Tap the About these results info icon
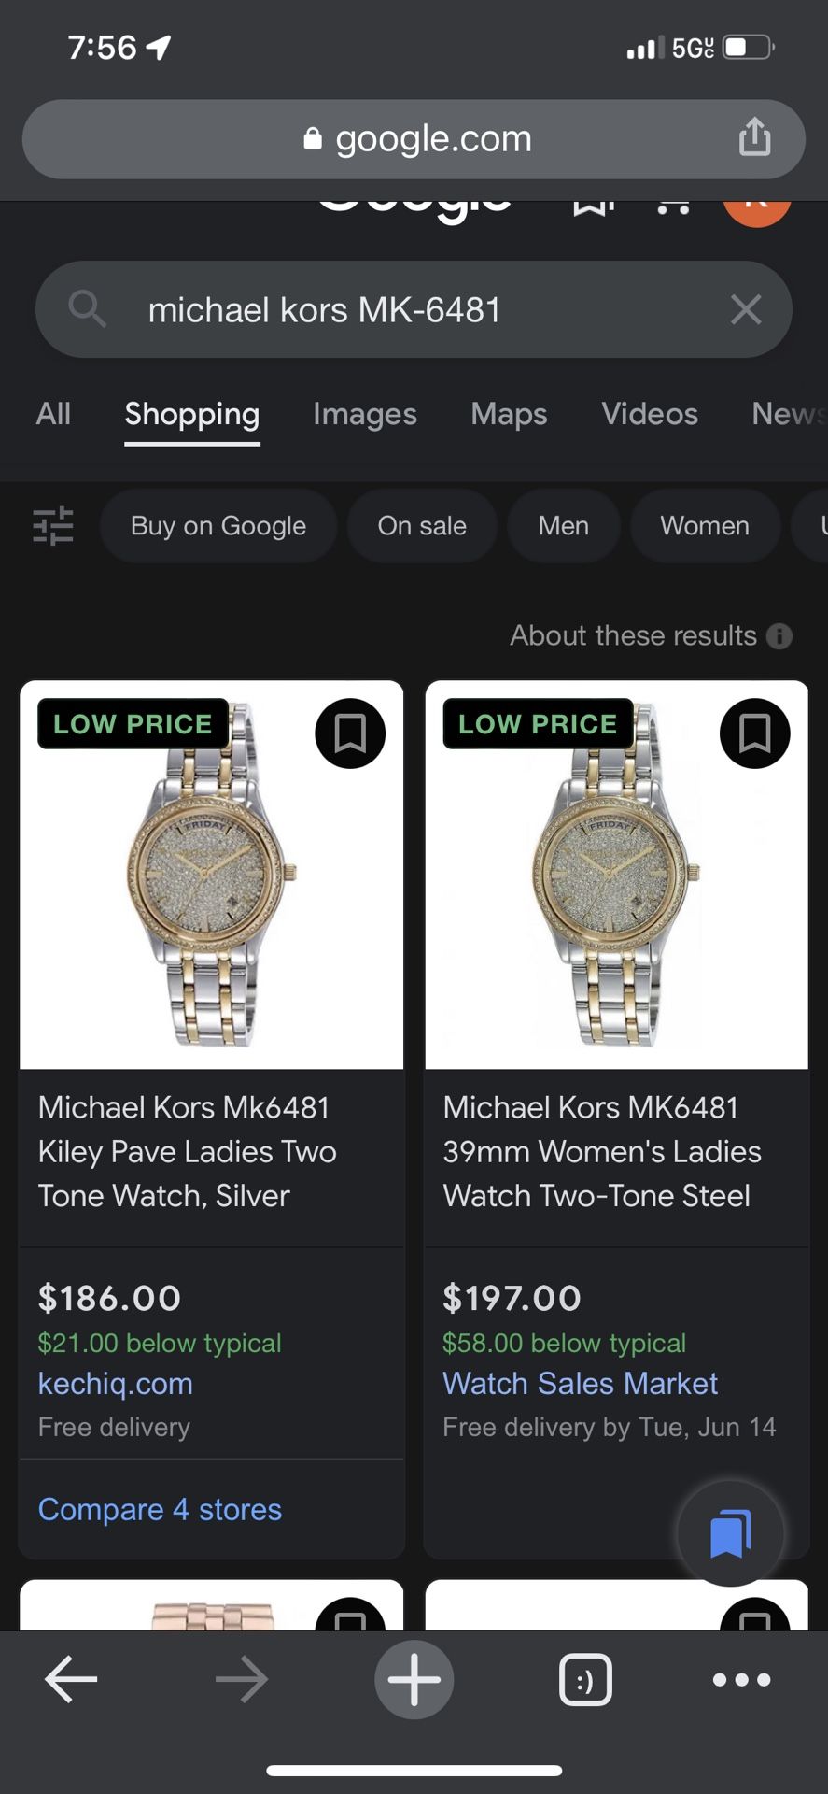 coord(779,636)
